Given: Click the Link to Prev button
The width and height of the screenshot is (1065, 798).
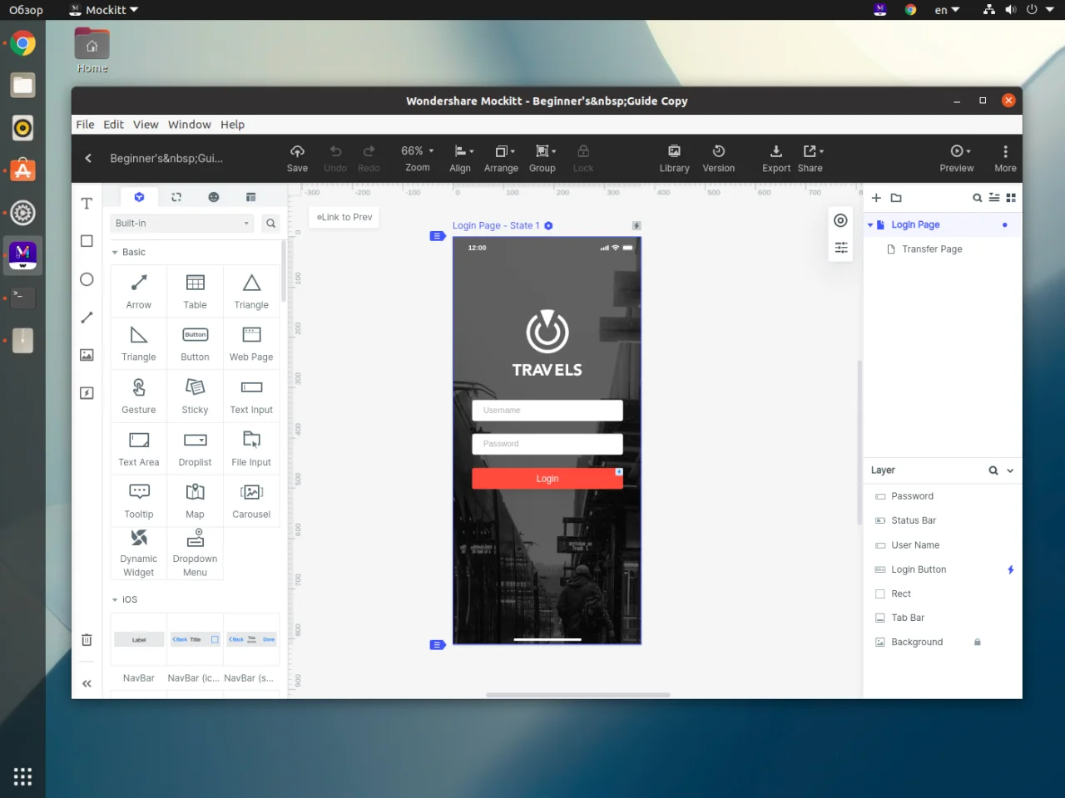Looking at the screenshot, I should (x=344, y=217).
